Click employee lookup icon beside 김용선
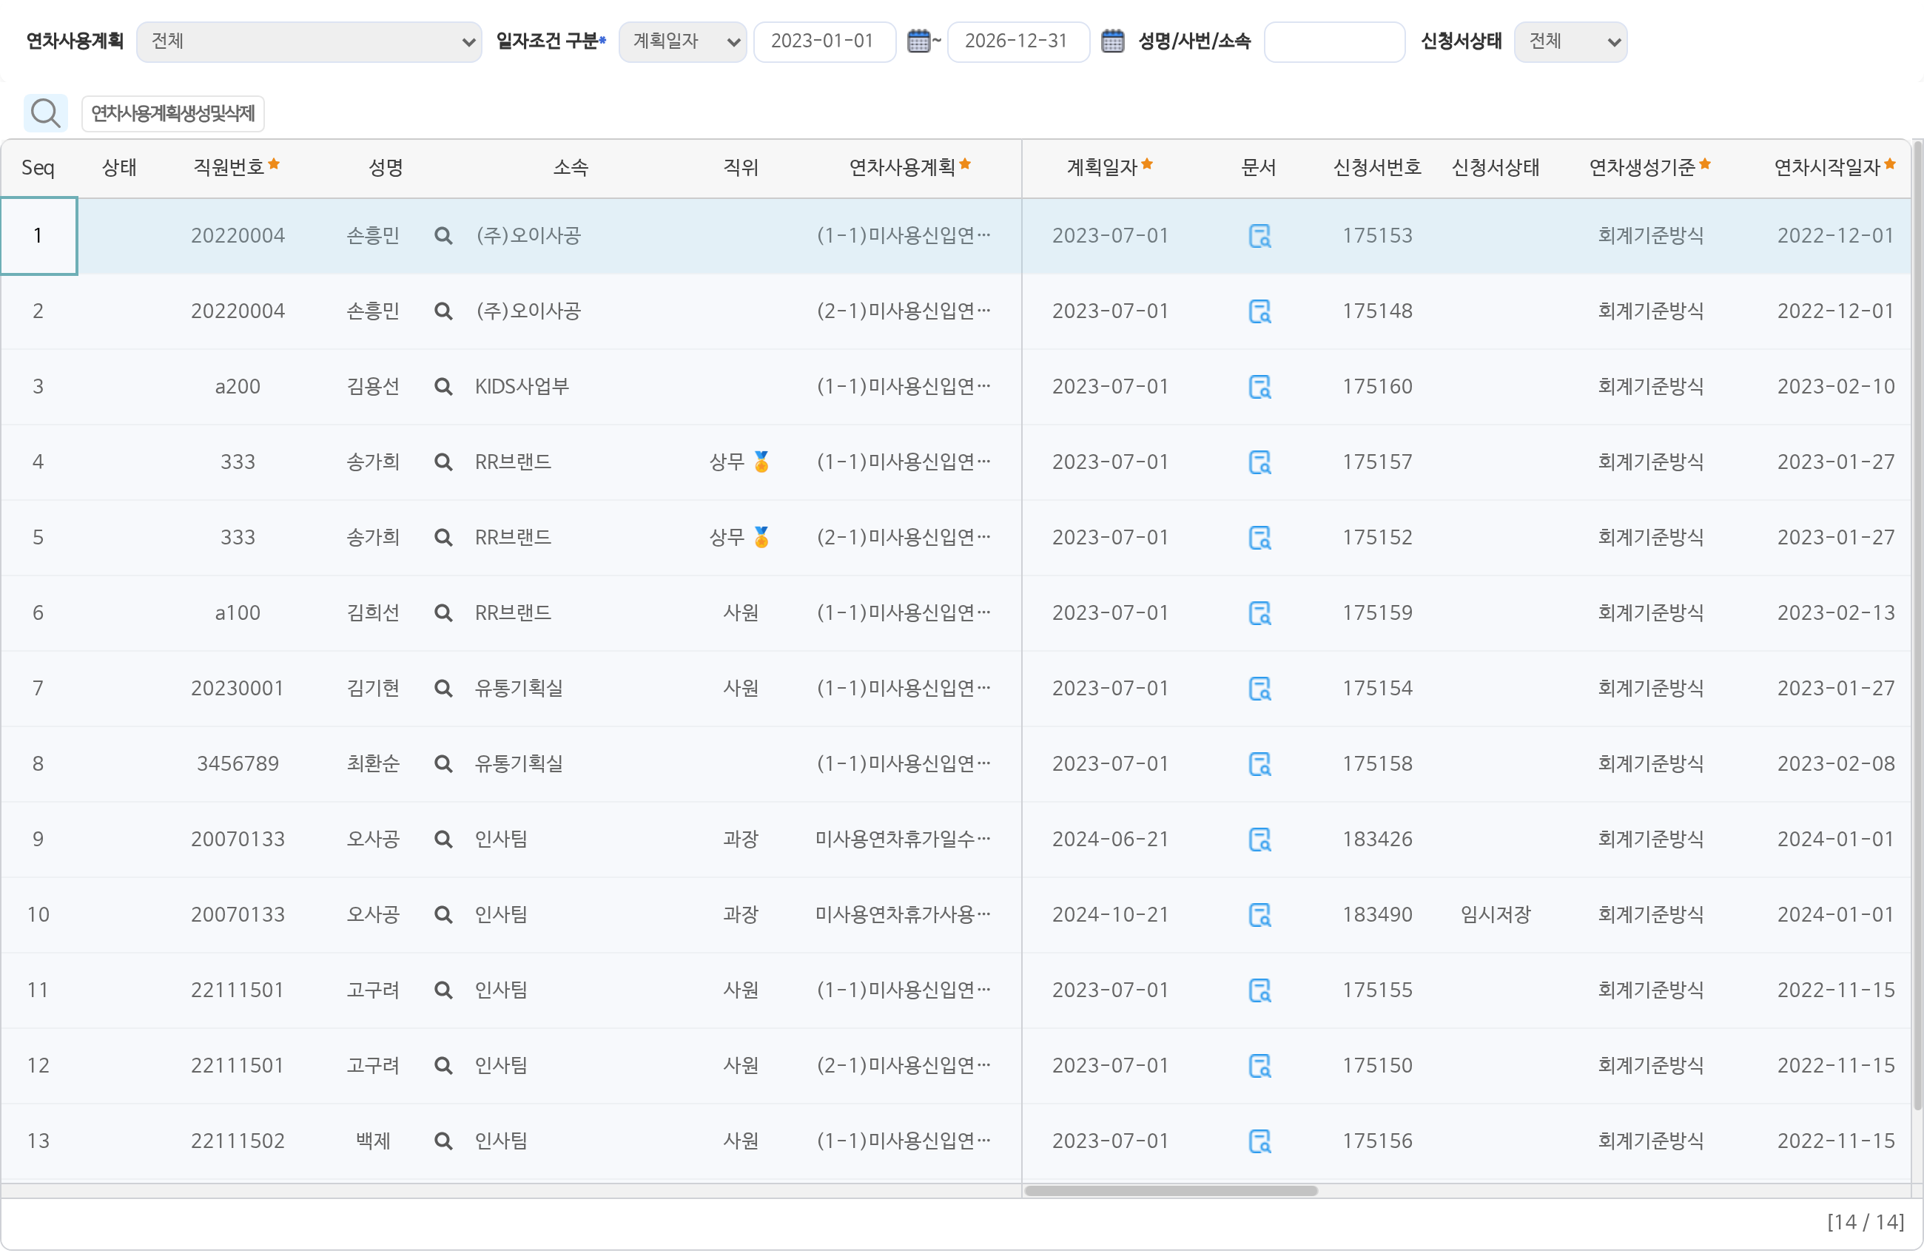 443,386
